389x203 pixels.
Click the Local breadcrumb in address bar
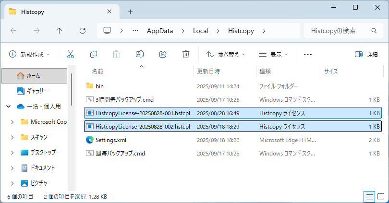coord(200,31)
